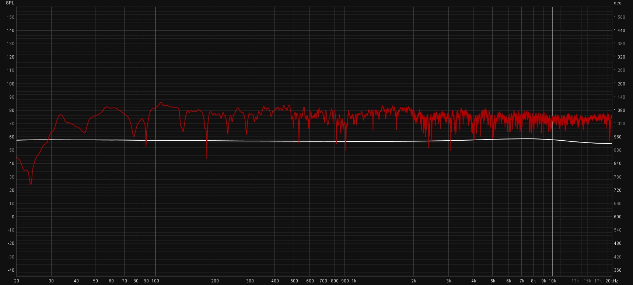633x285 pixels.
Task: Click the 1.500 phase axis value
Action: click(x=619, y=17)
